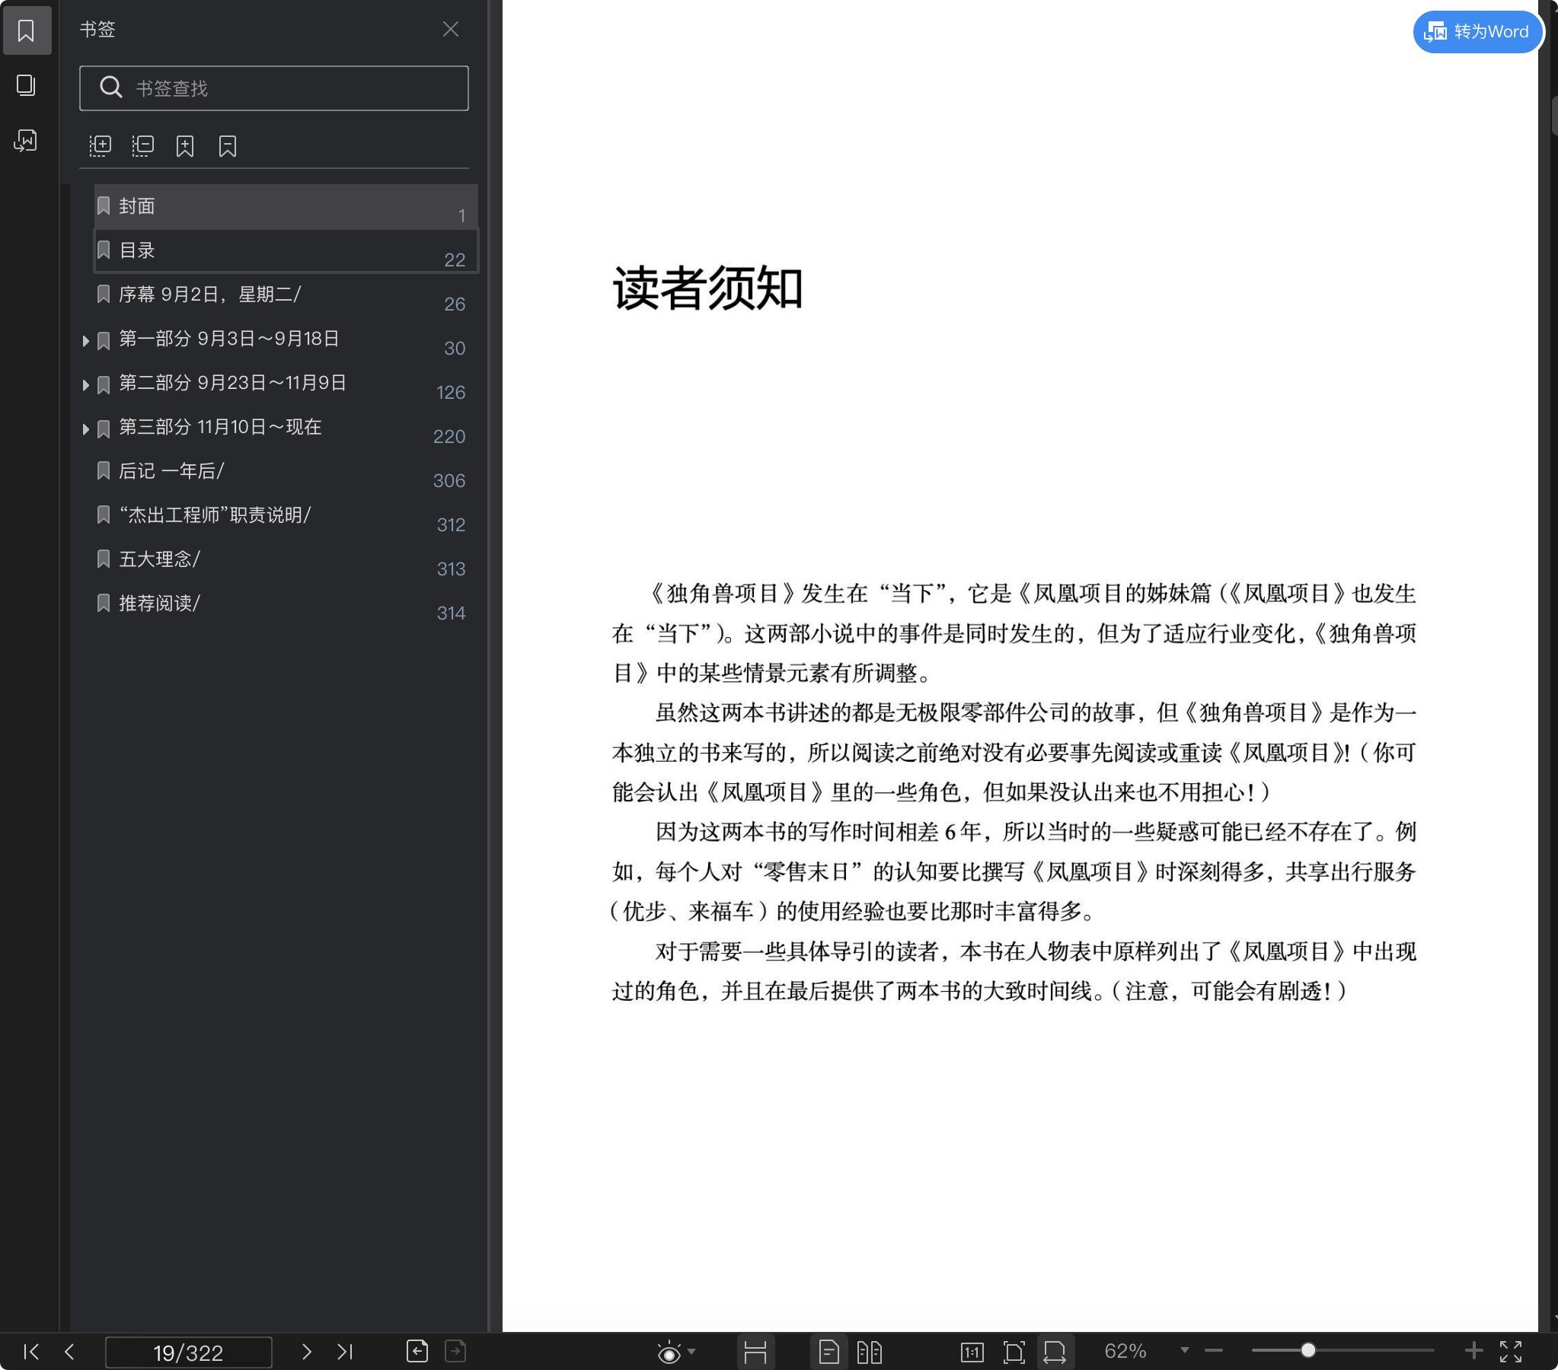Click the collapse all bookmarks icon

(x=142, y=145)
